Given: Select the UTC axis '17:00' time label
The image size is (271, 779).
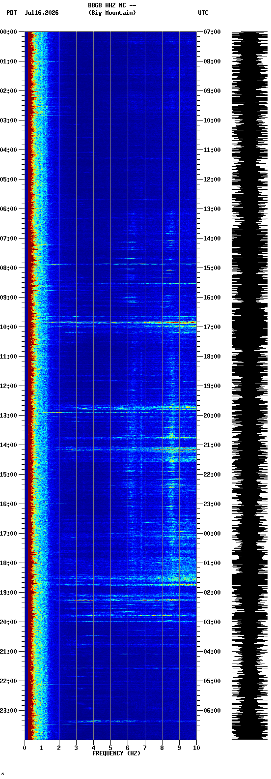Looking at the screenshot, I should click(212, 327).
